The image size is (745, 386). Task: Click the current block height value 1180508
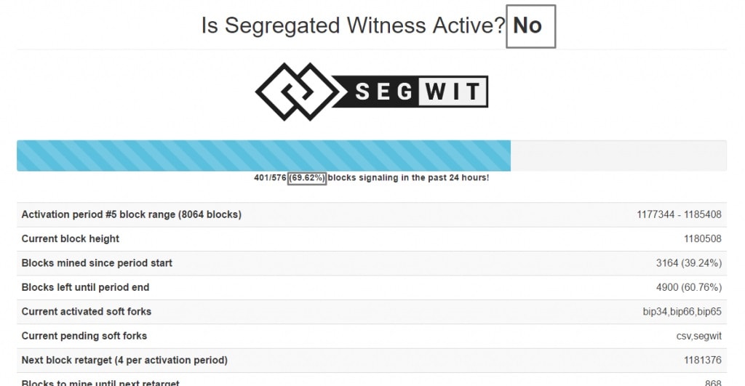tap(702, 238)
